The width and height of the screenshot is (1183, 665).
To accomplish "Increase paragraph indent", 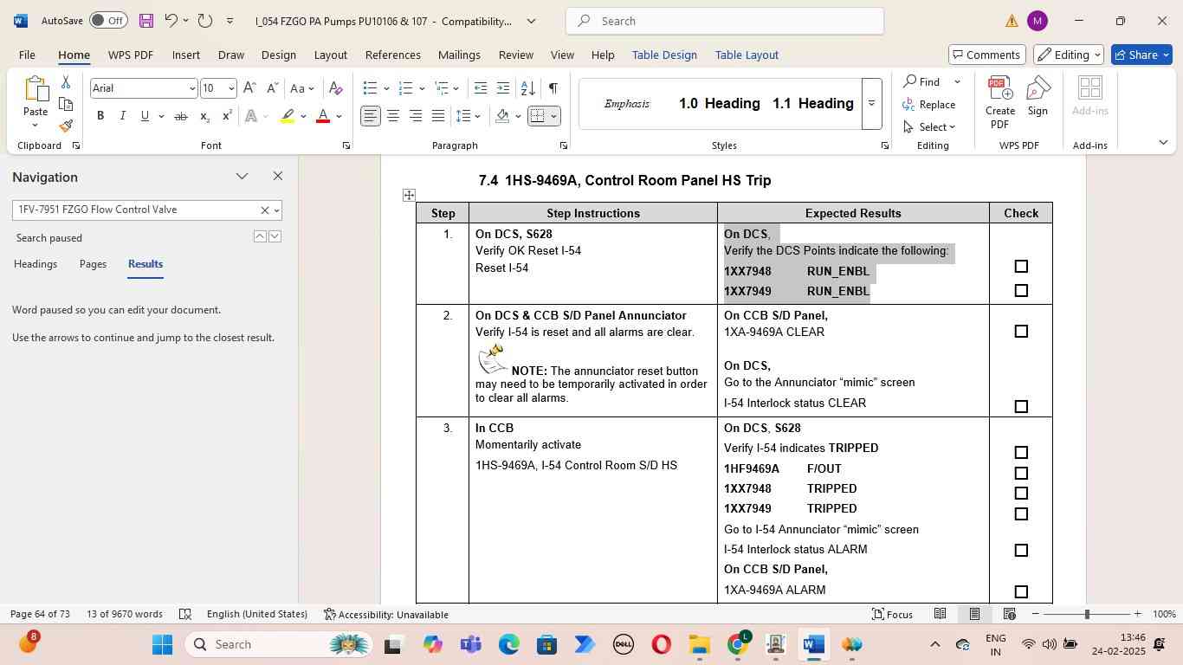I will coord(503,88).
